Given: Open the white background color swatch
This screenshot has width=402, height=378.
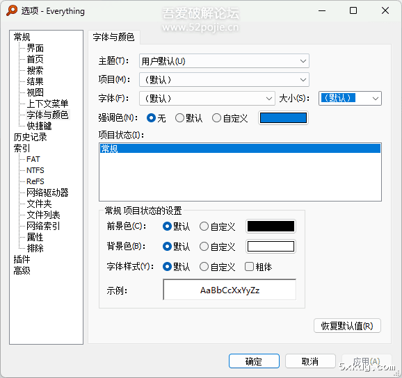Looking at the screenshot, I should [271, 247].
